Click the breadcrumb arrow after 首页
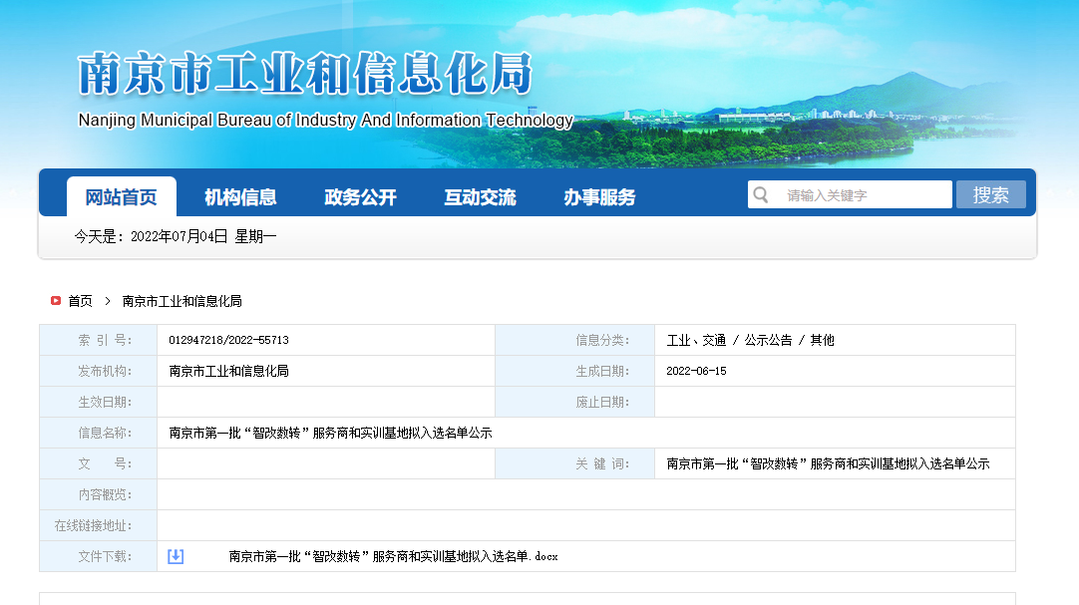Viewport: 1079px width, 605px height. (107, 301)
